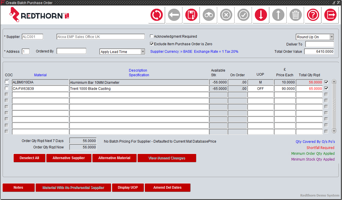342x200 pixels.
Task: Click the Description Specification header link
Action: [x=138, y=72]
